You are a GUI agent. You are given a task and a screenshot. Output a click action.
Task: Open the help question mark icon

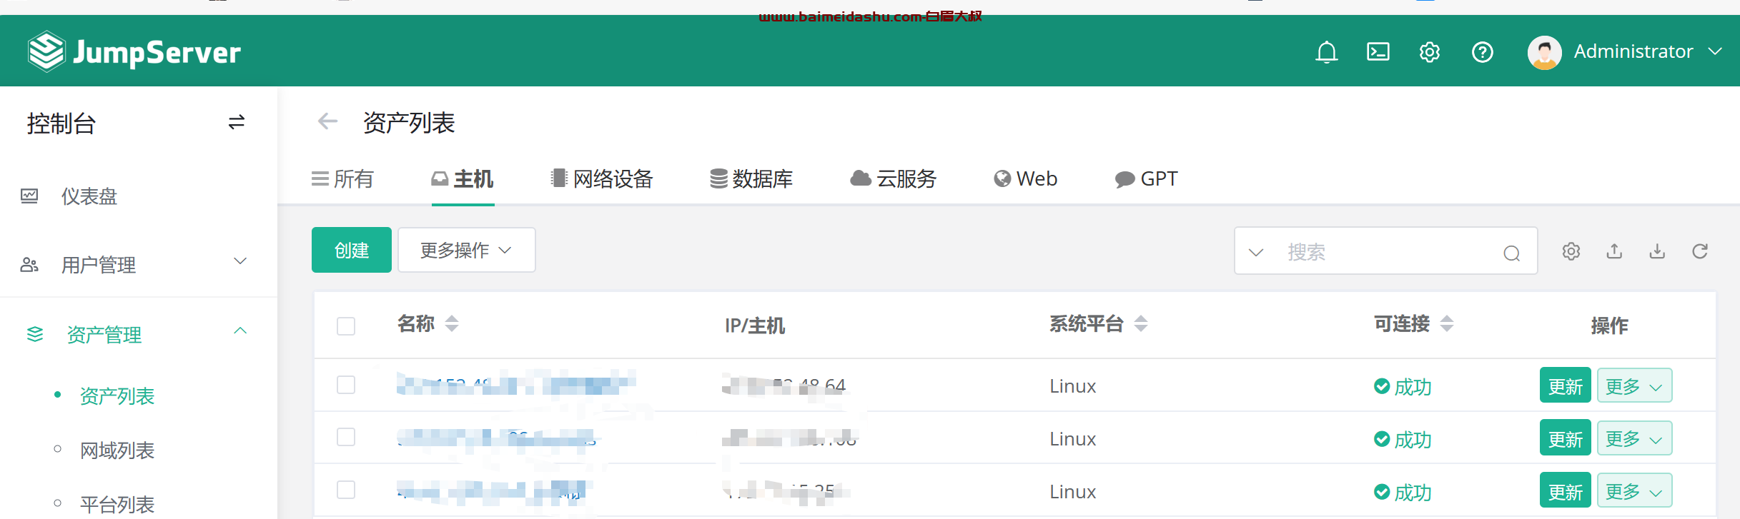[x=1482, y=52]
